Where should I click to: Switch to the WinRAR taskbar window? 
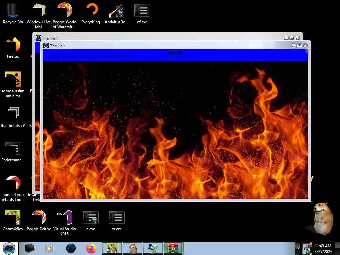pos(173,248)
